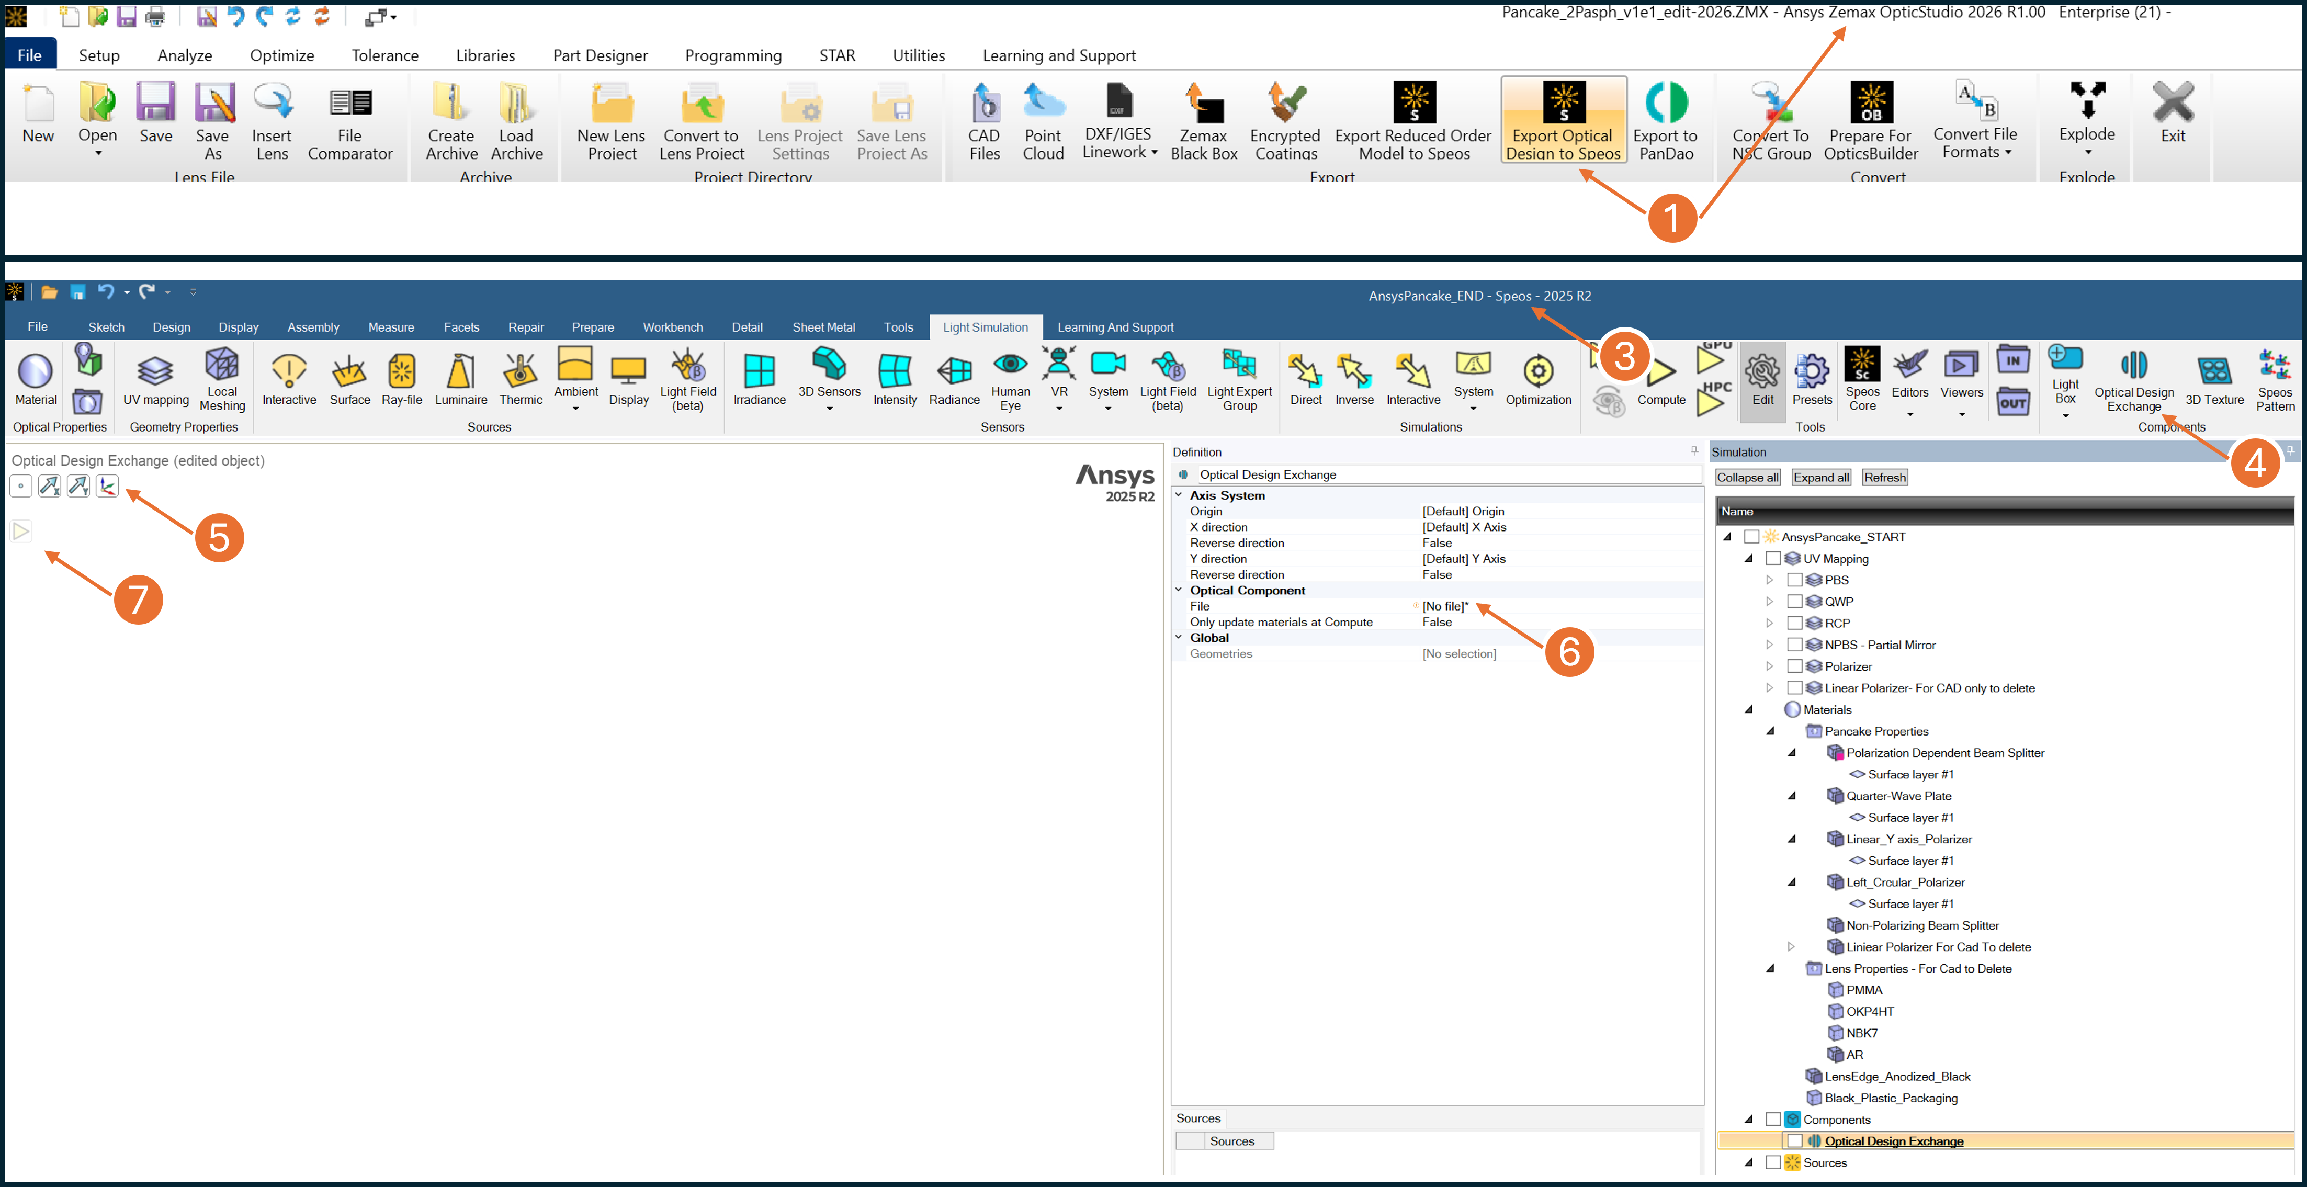Viewport: 2307px width, 1187px height.
Task: Tick Optical Design Exchange checkbox in tree
Action: tap(1795, 1141)
